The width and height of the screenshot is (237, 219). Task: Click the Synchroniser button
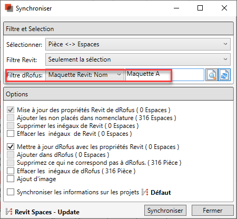coord(165,211)
